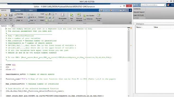Click the main window Help question mark icon

pyautogui.click(x=135, y=5)
